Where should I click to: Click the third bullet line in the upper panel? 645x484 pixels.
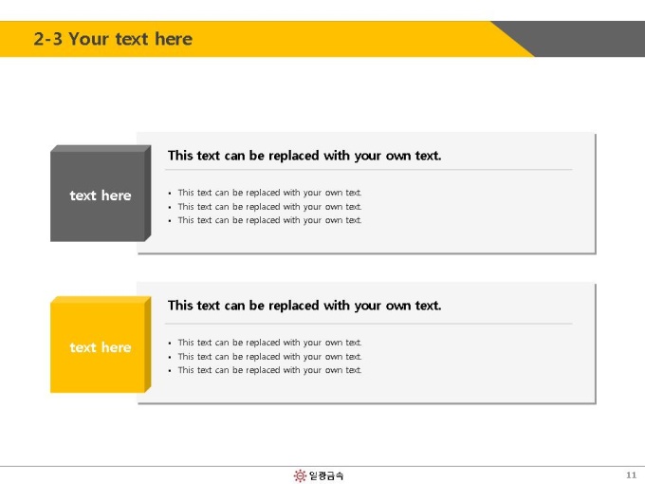pos(269,220)
